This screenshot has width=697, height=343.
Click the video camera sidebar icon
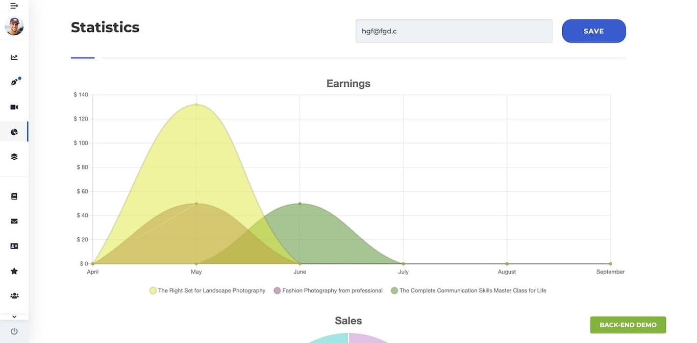[x=14, y=107]
